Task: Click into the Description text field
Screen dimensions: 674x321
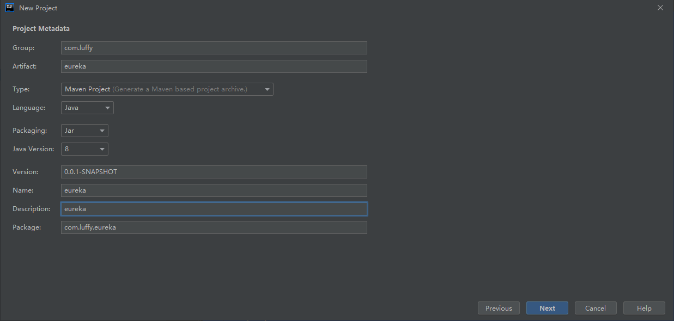Action: pos(214,209)
